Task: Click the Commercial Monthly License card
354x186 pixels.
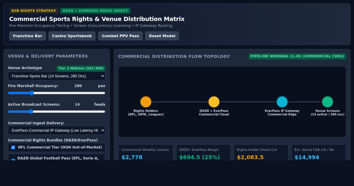Action: 146,152
